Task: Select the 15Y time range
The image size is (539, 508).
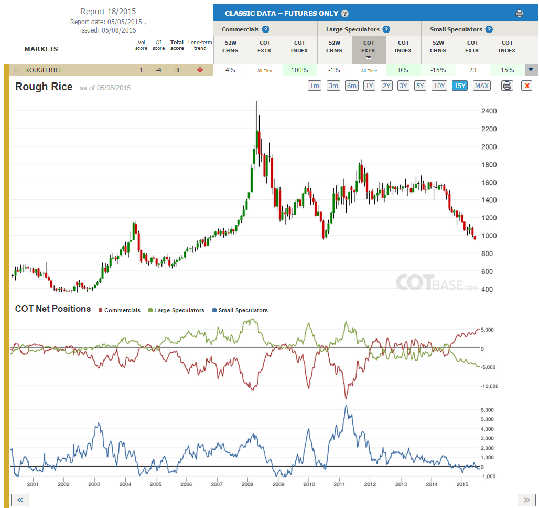Action: pyautogui.click(x=460, y=86)
